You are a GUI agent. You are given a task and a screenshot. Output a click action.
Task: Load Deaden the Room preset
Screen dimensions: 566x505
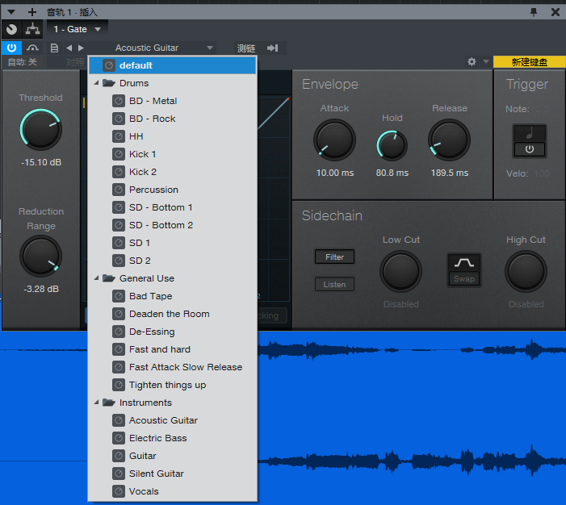tap(173, 314)
